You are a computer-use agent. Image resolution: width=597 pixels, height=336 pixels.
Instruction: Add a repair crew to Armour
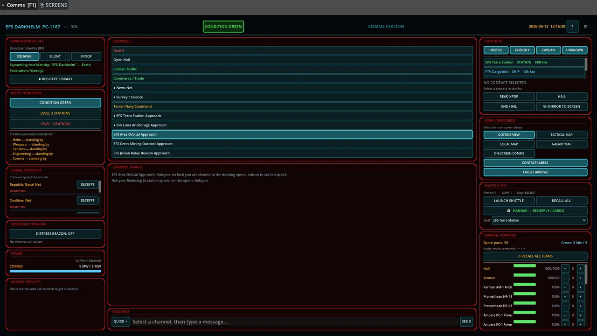tap(580, 278)
